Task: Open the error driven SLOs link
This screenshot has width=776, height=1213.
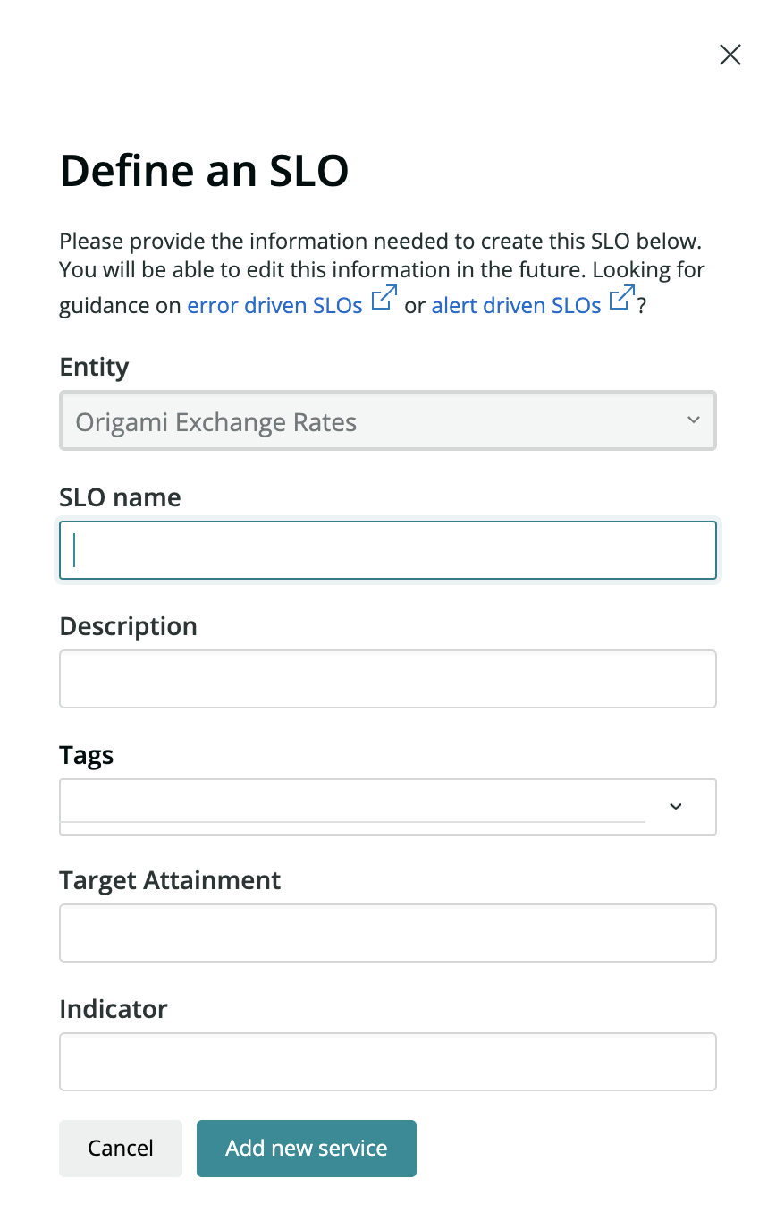Action: click(x=274, y=305)
